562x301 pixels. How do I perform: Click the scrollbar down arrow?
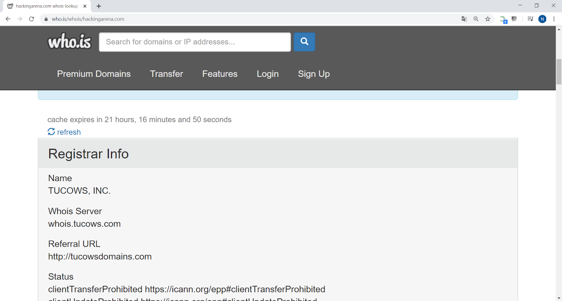click(x=559, y=298)
